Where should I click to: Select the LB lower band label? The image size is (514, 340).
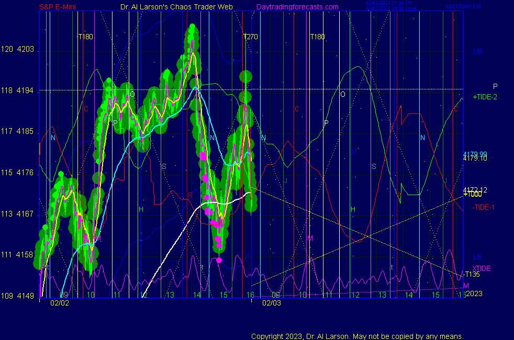(x=477, y=257)
